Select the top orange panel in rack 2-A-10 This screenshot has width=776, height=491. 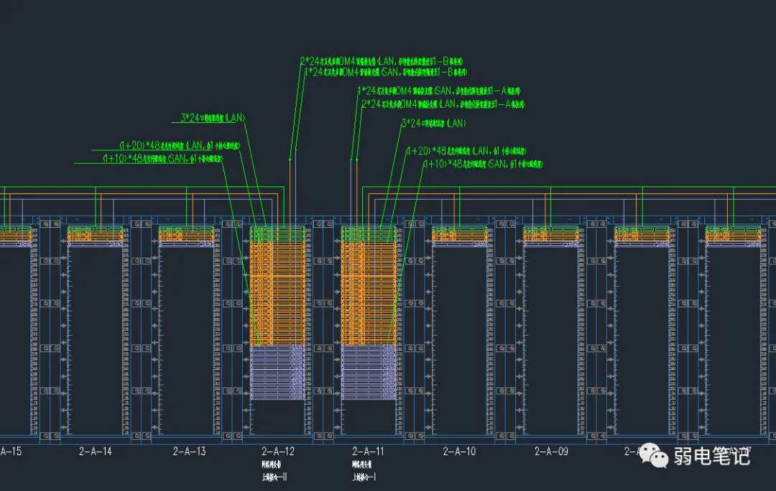(460, 237)
